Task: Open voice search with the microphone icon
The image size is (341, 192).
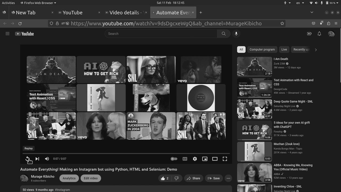Action: [236, 34]
